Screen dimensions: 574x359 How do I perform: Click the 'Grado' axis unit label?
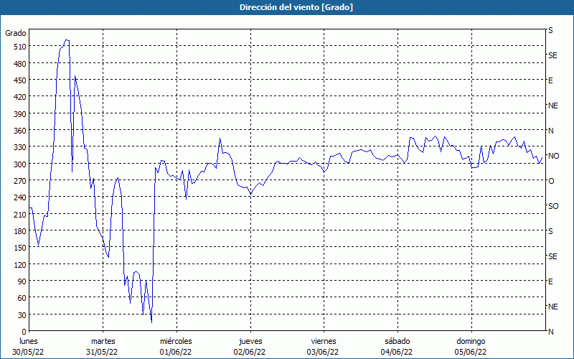pos(16,33)
